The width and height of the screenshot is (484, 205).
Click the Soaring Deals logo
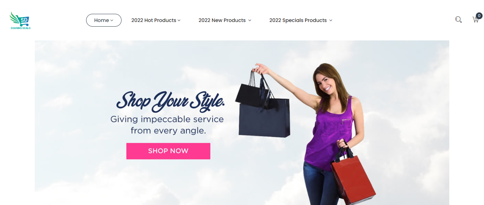click(20, 21)
